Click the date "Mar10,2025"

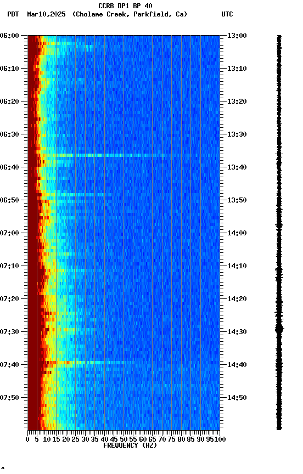point(46,14)
